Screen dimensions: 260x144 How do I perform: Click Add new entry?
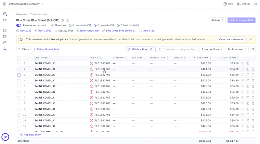pos(30,135)
